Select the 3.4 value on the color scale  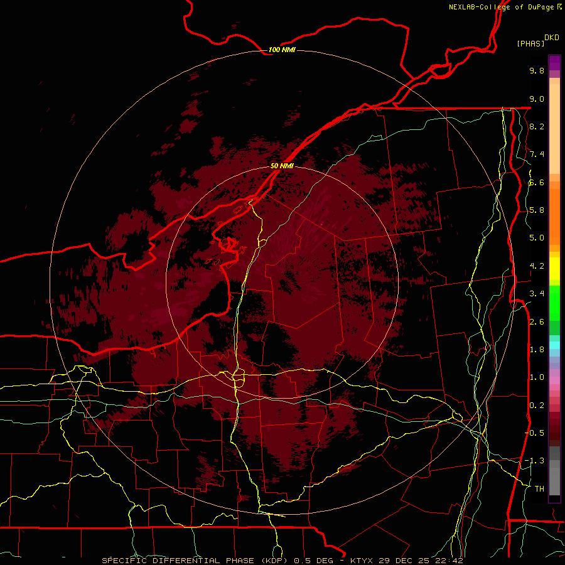[x=537, y=294]
